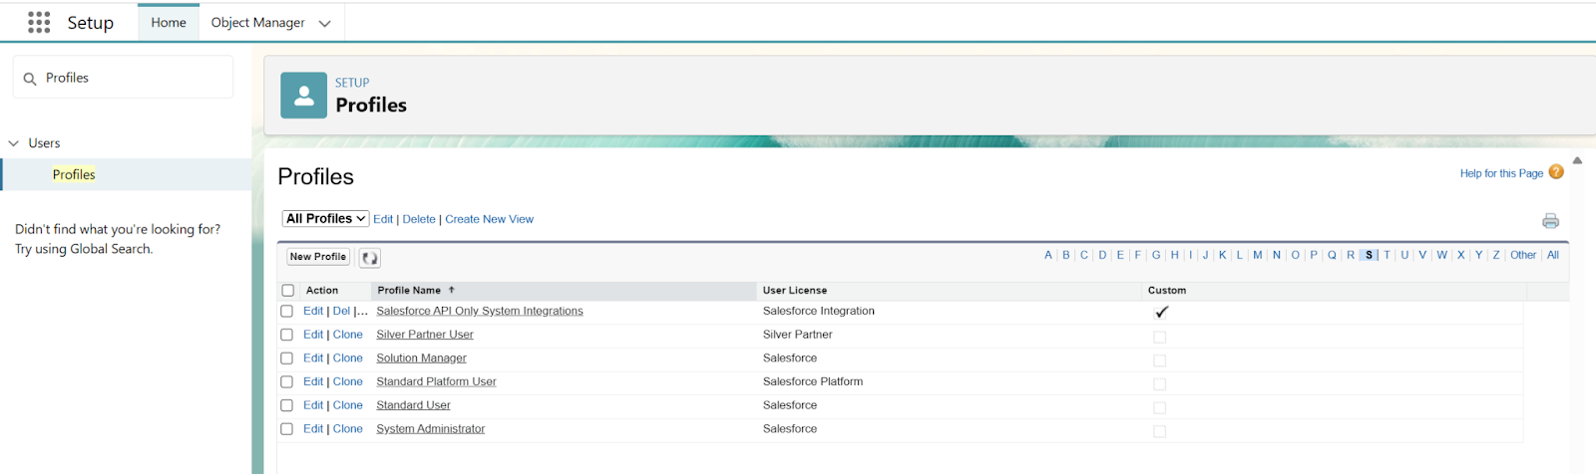Click the Profiles header user icon

coord(304,96)
